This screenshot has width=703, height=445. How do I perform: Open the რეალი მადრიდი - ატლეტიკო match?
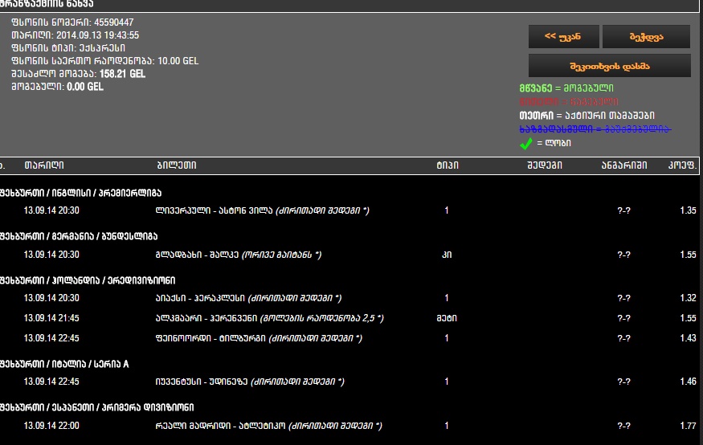click(268, 426)
